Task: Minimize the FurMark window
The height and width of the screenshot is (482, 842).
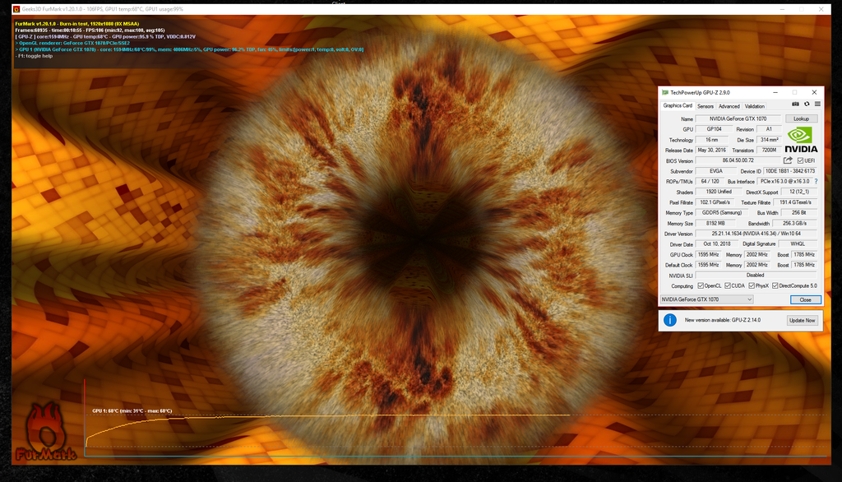Action: coord(782,9)
